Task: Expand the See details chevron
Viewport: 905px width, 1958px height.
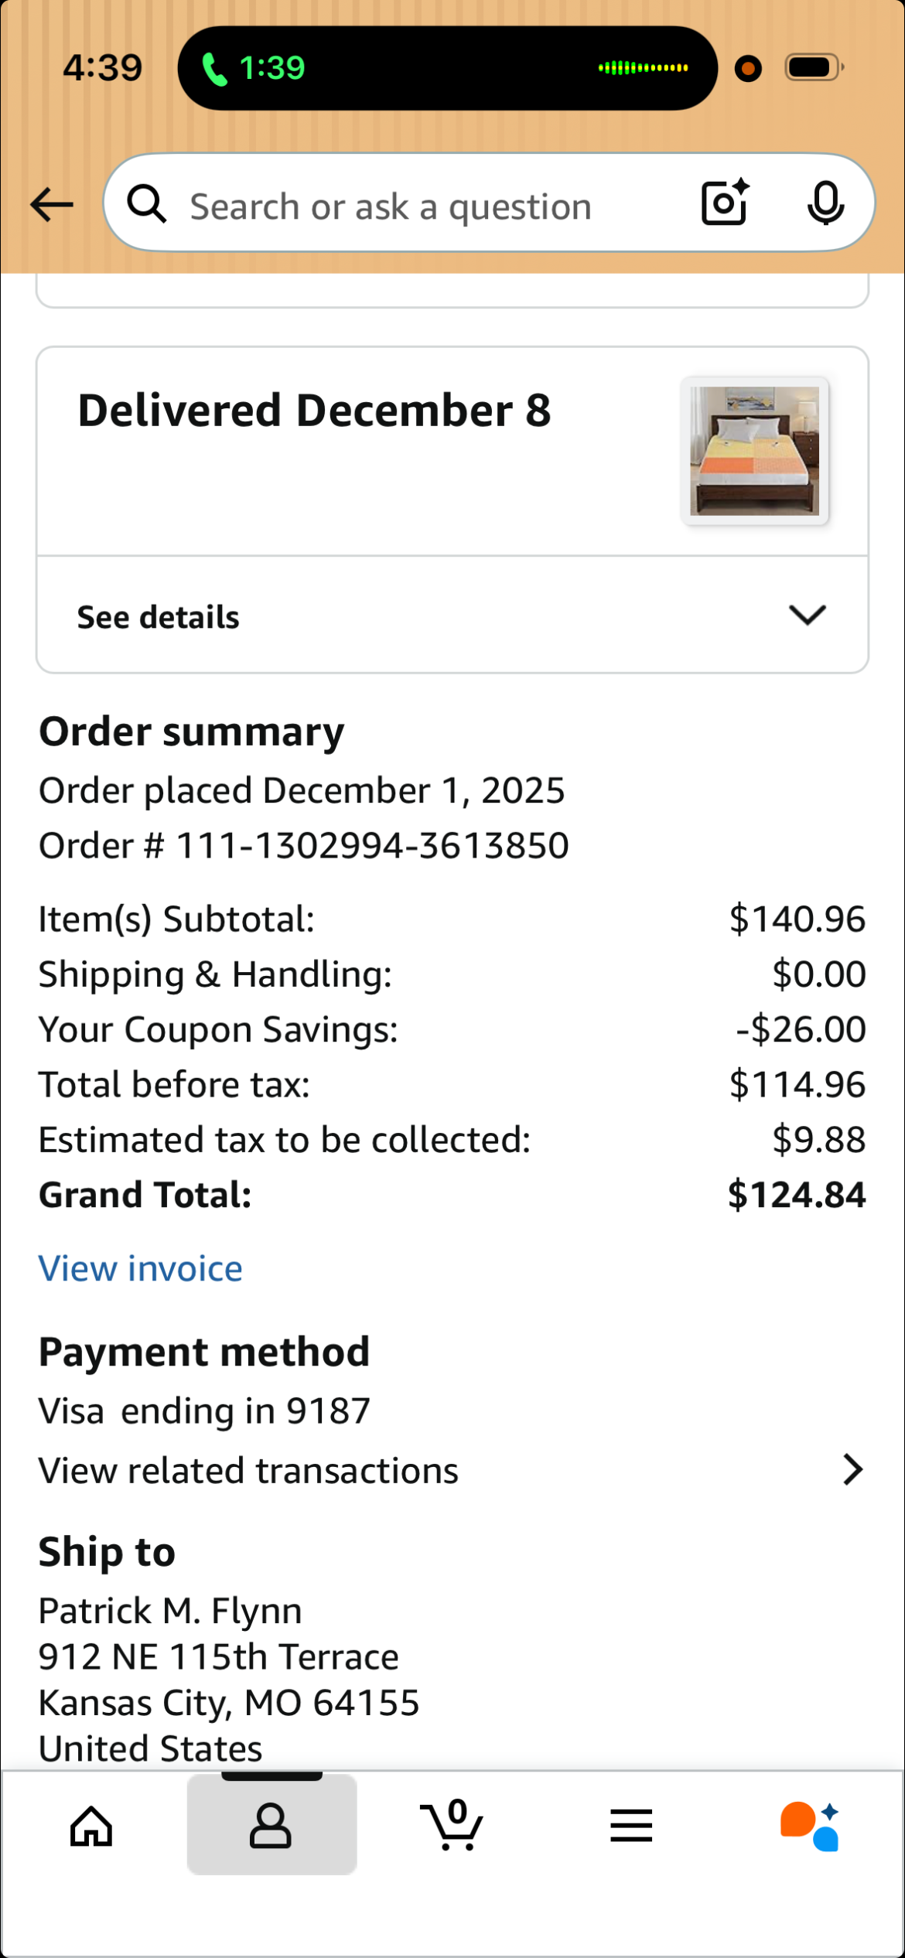Action: click(808, 616)
